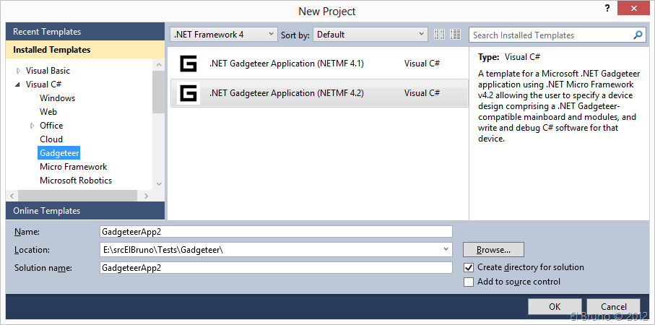Click the search magnifier icon

(638, 35)
